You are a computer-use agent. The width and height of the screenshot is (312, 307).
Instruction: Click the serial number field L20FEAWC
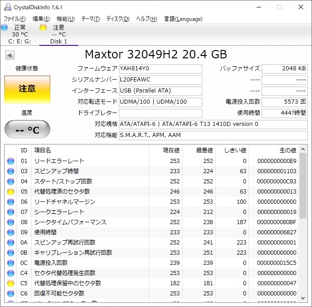coord(161,80)
